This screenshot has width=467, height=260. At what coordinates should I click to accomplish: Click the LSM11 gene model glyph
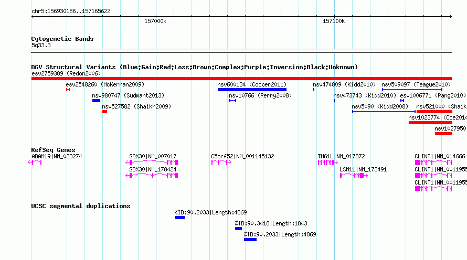tap(354, 176)
